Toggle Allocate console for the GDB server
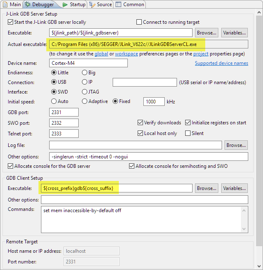The height and width of the screenshot is (270, 263). click(10, 166)
